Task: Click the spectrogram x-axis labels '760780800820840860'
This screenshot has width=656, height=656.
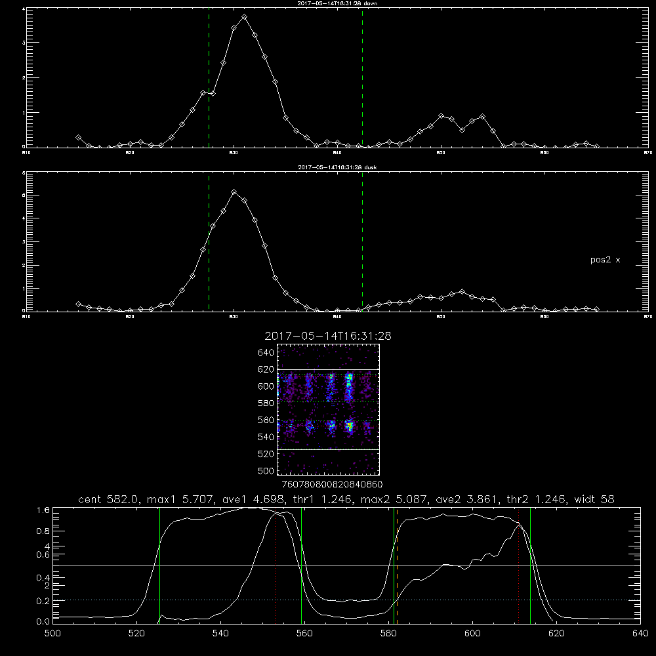Action: click(x=332, y=484)
